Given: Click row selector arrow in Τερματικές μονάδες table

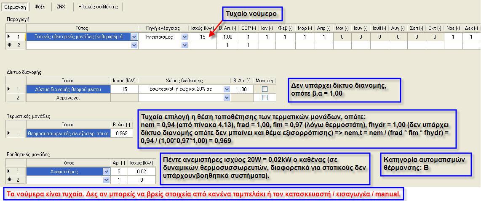Looking at the screenshot, I should point(9,133).
